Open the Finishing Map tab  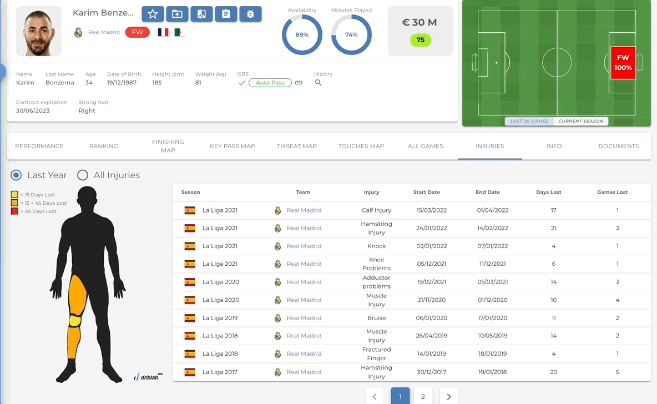pyautogui.click(x=168, y=147)
